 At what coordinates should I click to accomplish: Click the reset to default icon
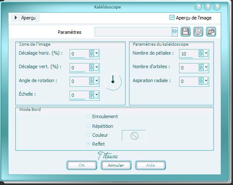pyautogui.click(x=211, y=32)
